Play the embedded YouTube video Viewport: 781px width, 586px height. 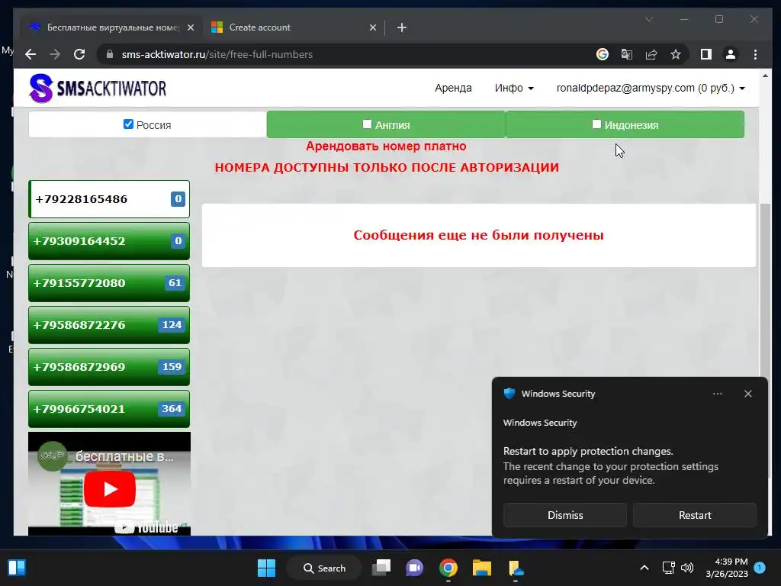point(110,489)
